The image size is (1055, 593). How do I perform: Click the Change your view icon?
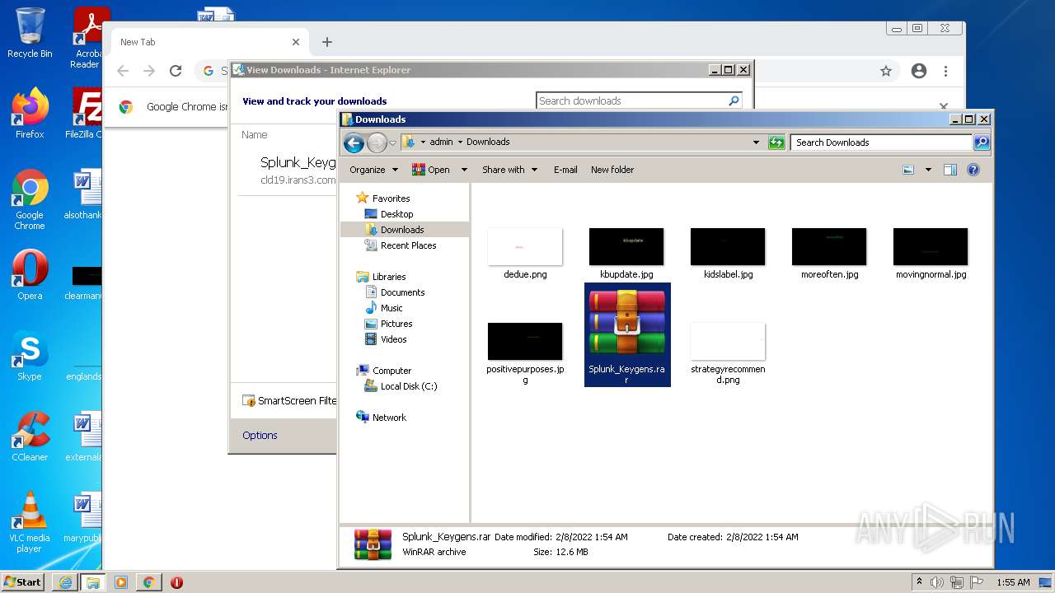point(908,170)
